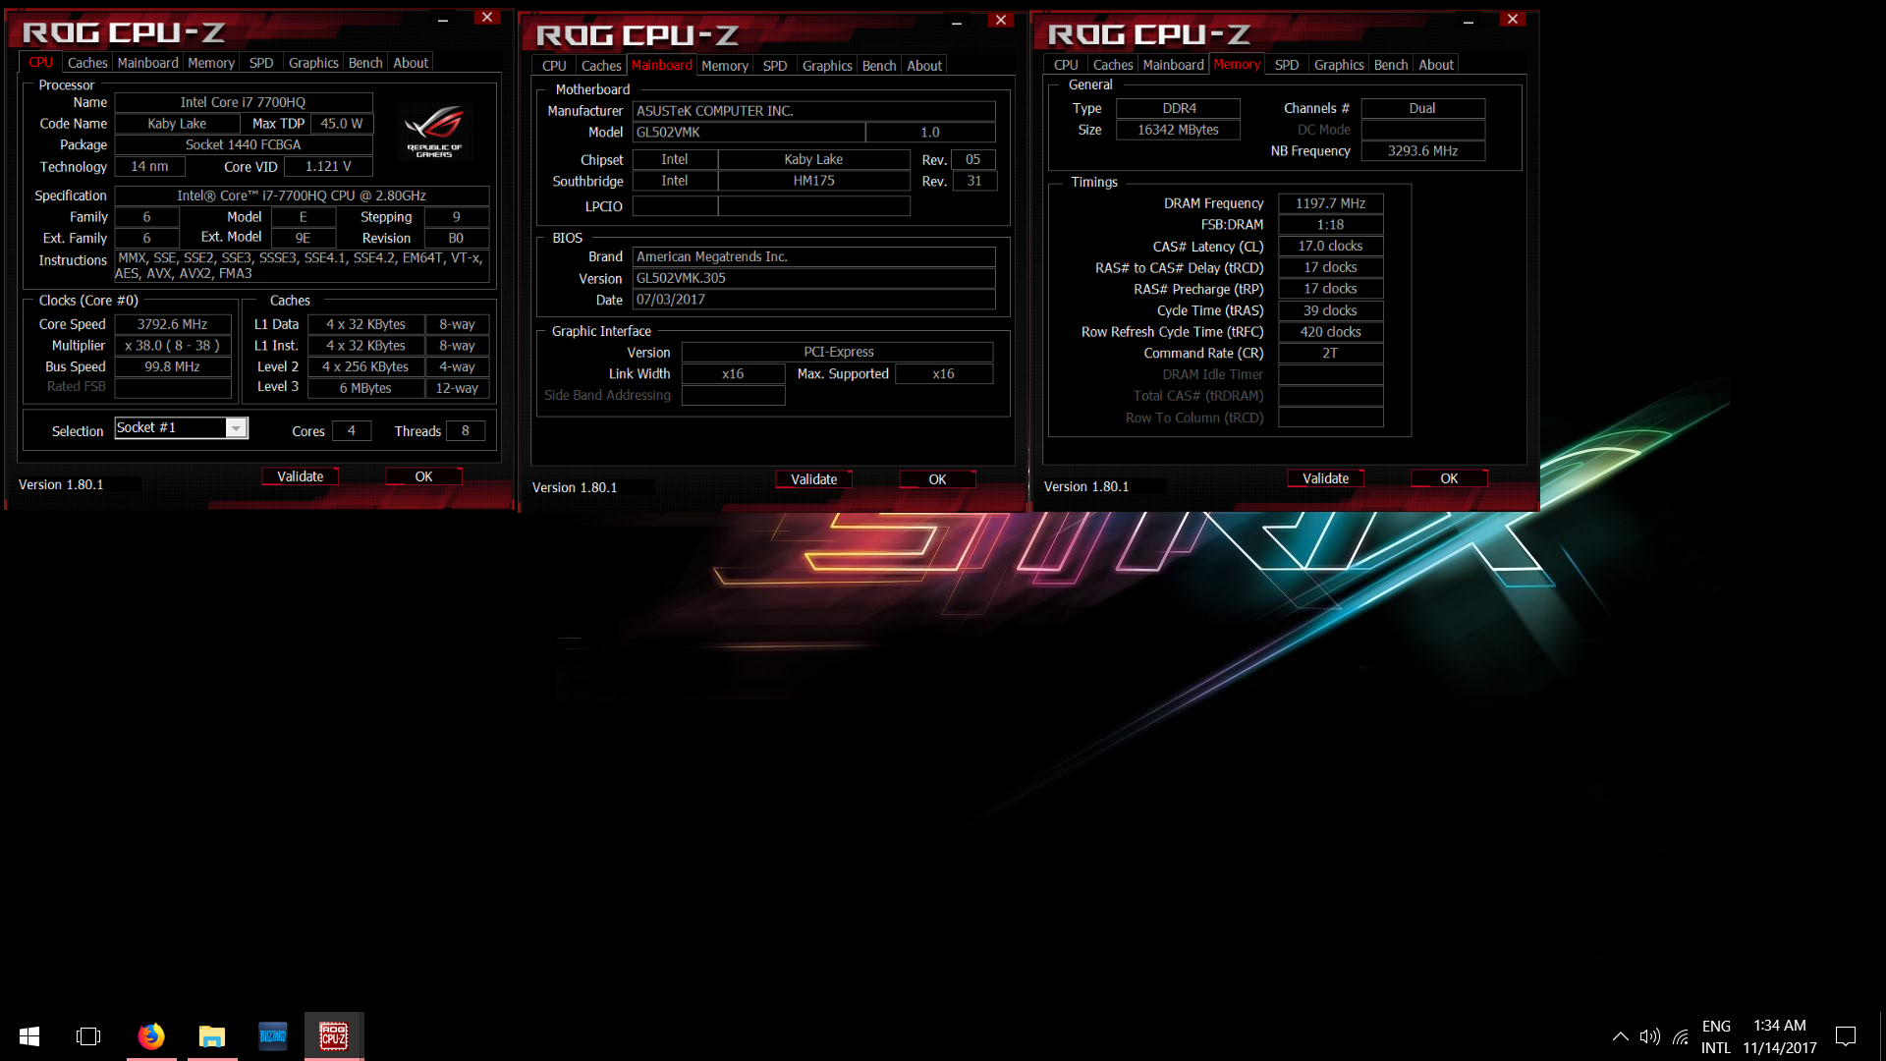1886x1061 pixels.
Task: Click Validate in the CPU window
Action: (x=300, y=476)
